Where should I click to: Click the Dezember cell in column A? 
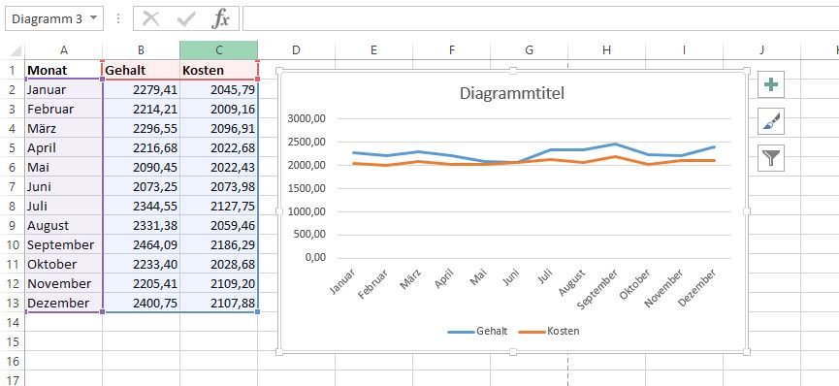(x=64, y=303)
